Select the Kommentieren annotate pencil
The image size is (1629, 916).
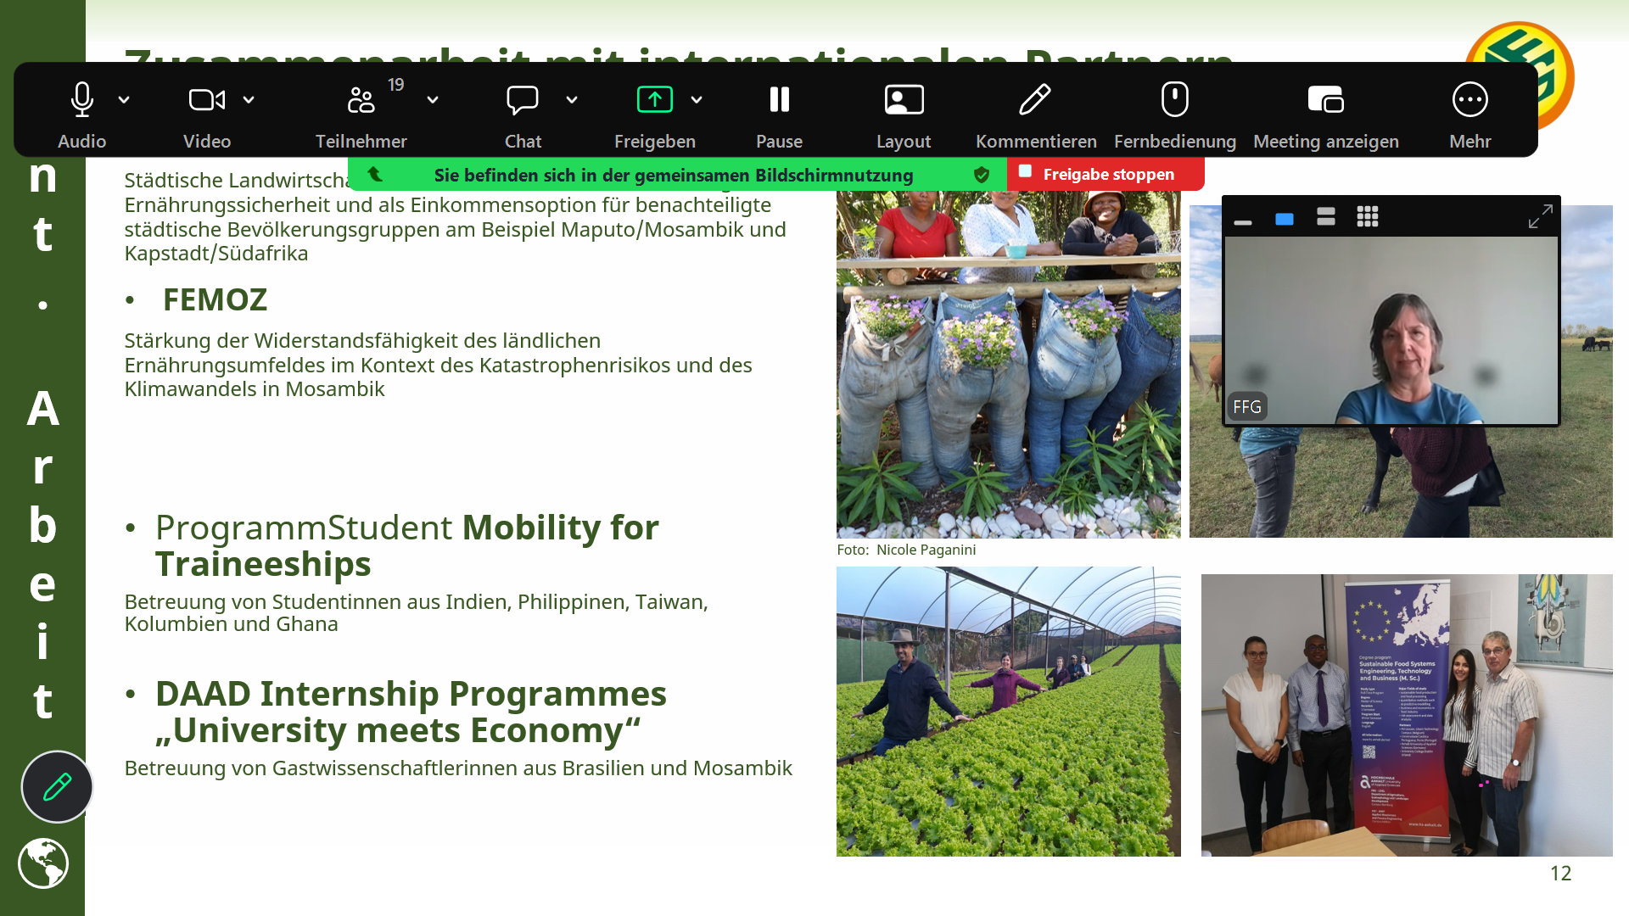tap(1035, 100)
